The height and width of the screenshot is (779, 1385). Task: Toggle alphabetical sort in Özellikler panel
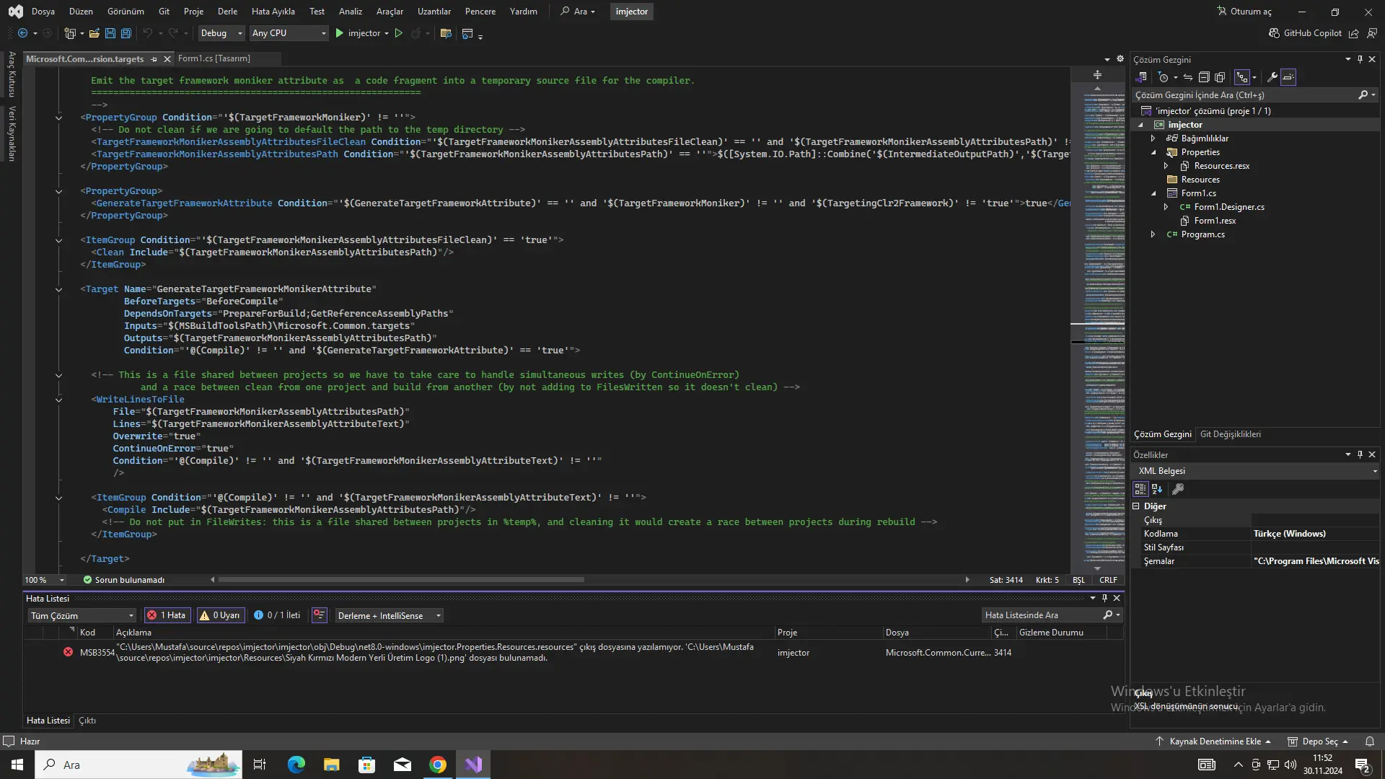click(x=1157, y=489)
